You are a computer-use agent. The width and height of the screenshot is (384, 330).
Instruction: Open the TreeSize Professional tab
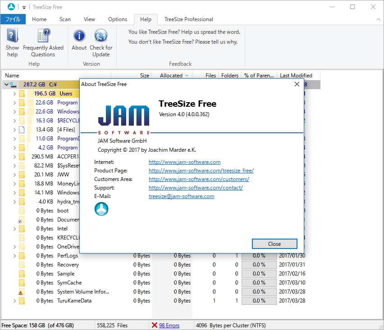(x=188, y=19)
